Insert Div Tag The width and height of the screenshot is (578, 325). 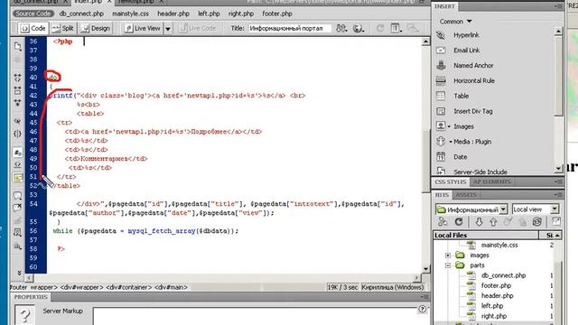473,111
